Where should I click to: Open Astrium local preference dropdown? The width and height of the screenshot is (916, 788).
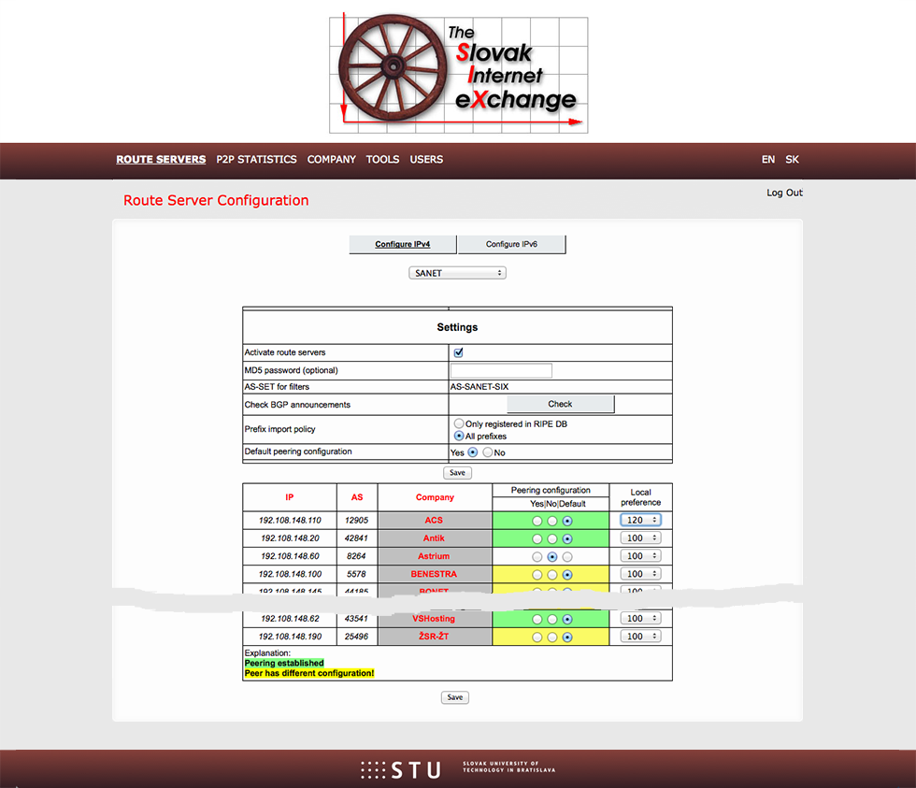pyautogui.click(x=641, y=556)
